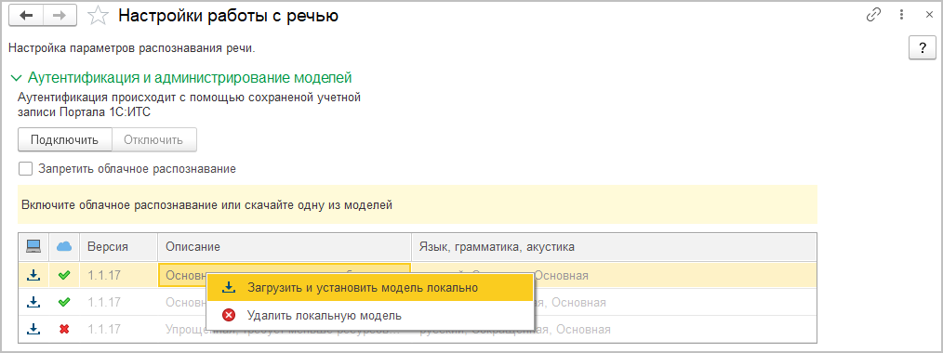This screenshot has width=943, height=353.
Task: Add page to favorites with star icon
Action: (x=96, y=16)
